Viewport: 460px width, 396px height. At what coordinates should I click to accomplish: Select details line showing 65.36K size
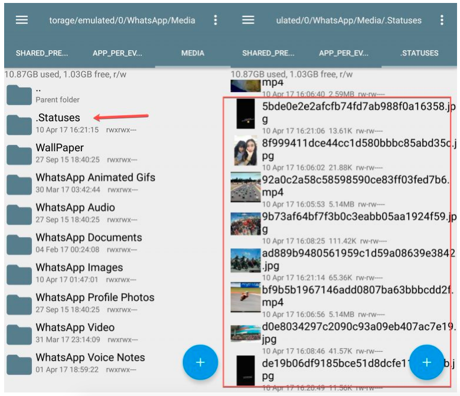[322, 278]
